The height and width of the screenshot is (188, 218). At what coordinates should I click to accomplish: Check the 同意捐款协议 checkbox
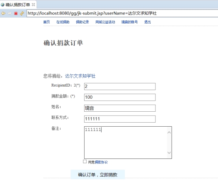tap(85, 162)
